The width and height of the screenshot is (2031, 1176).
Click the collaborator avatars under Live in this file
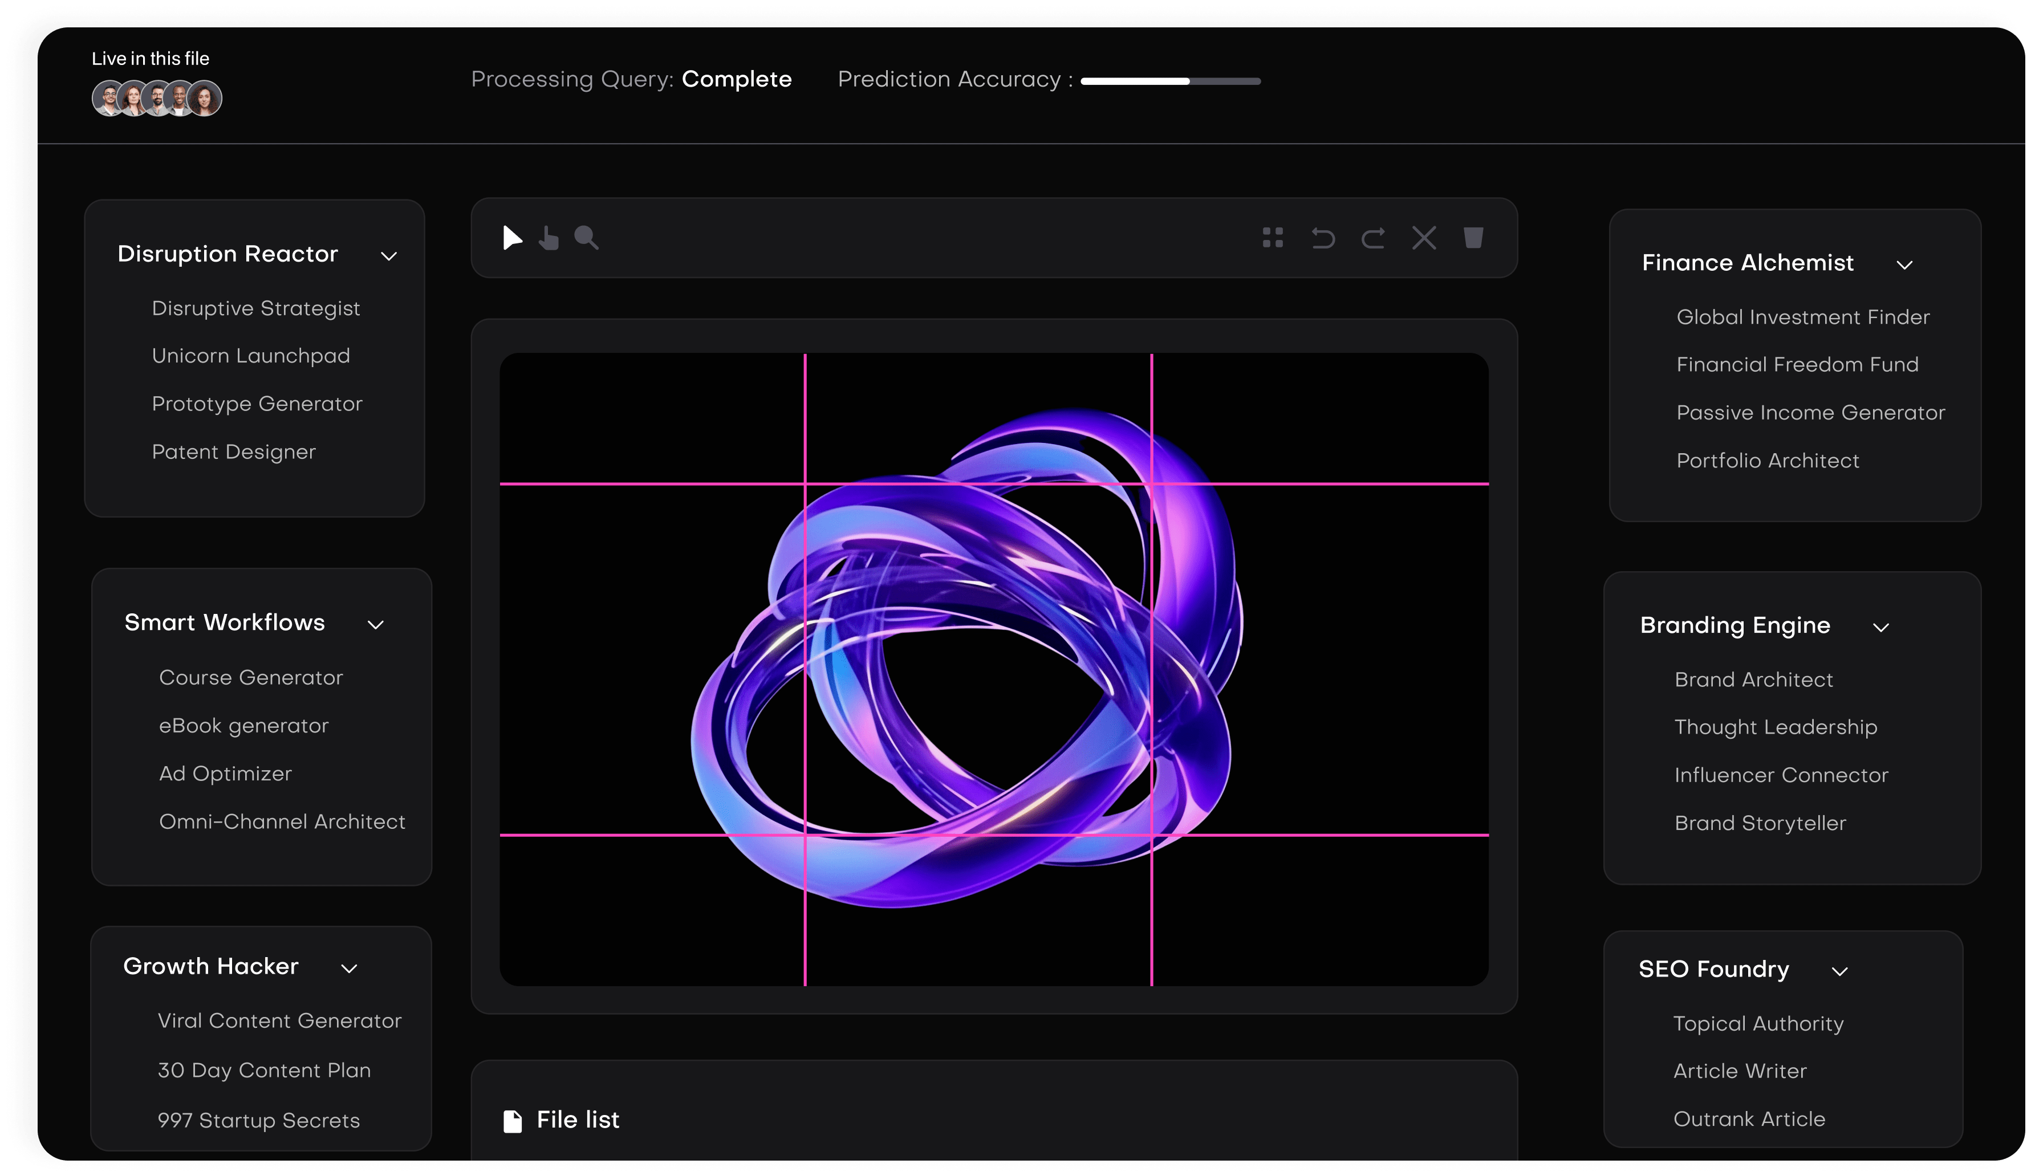click(x=157, y=97)
